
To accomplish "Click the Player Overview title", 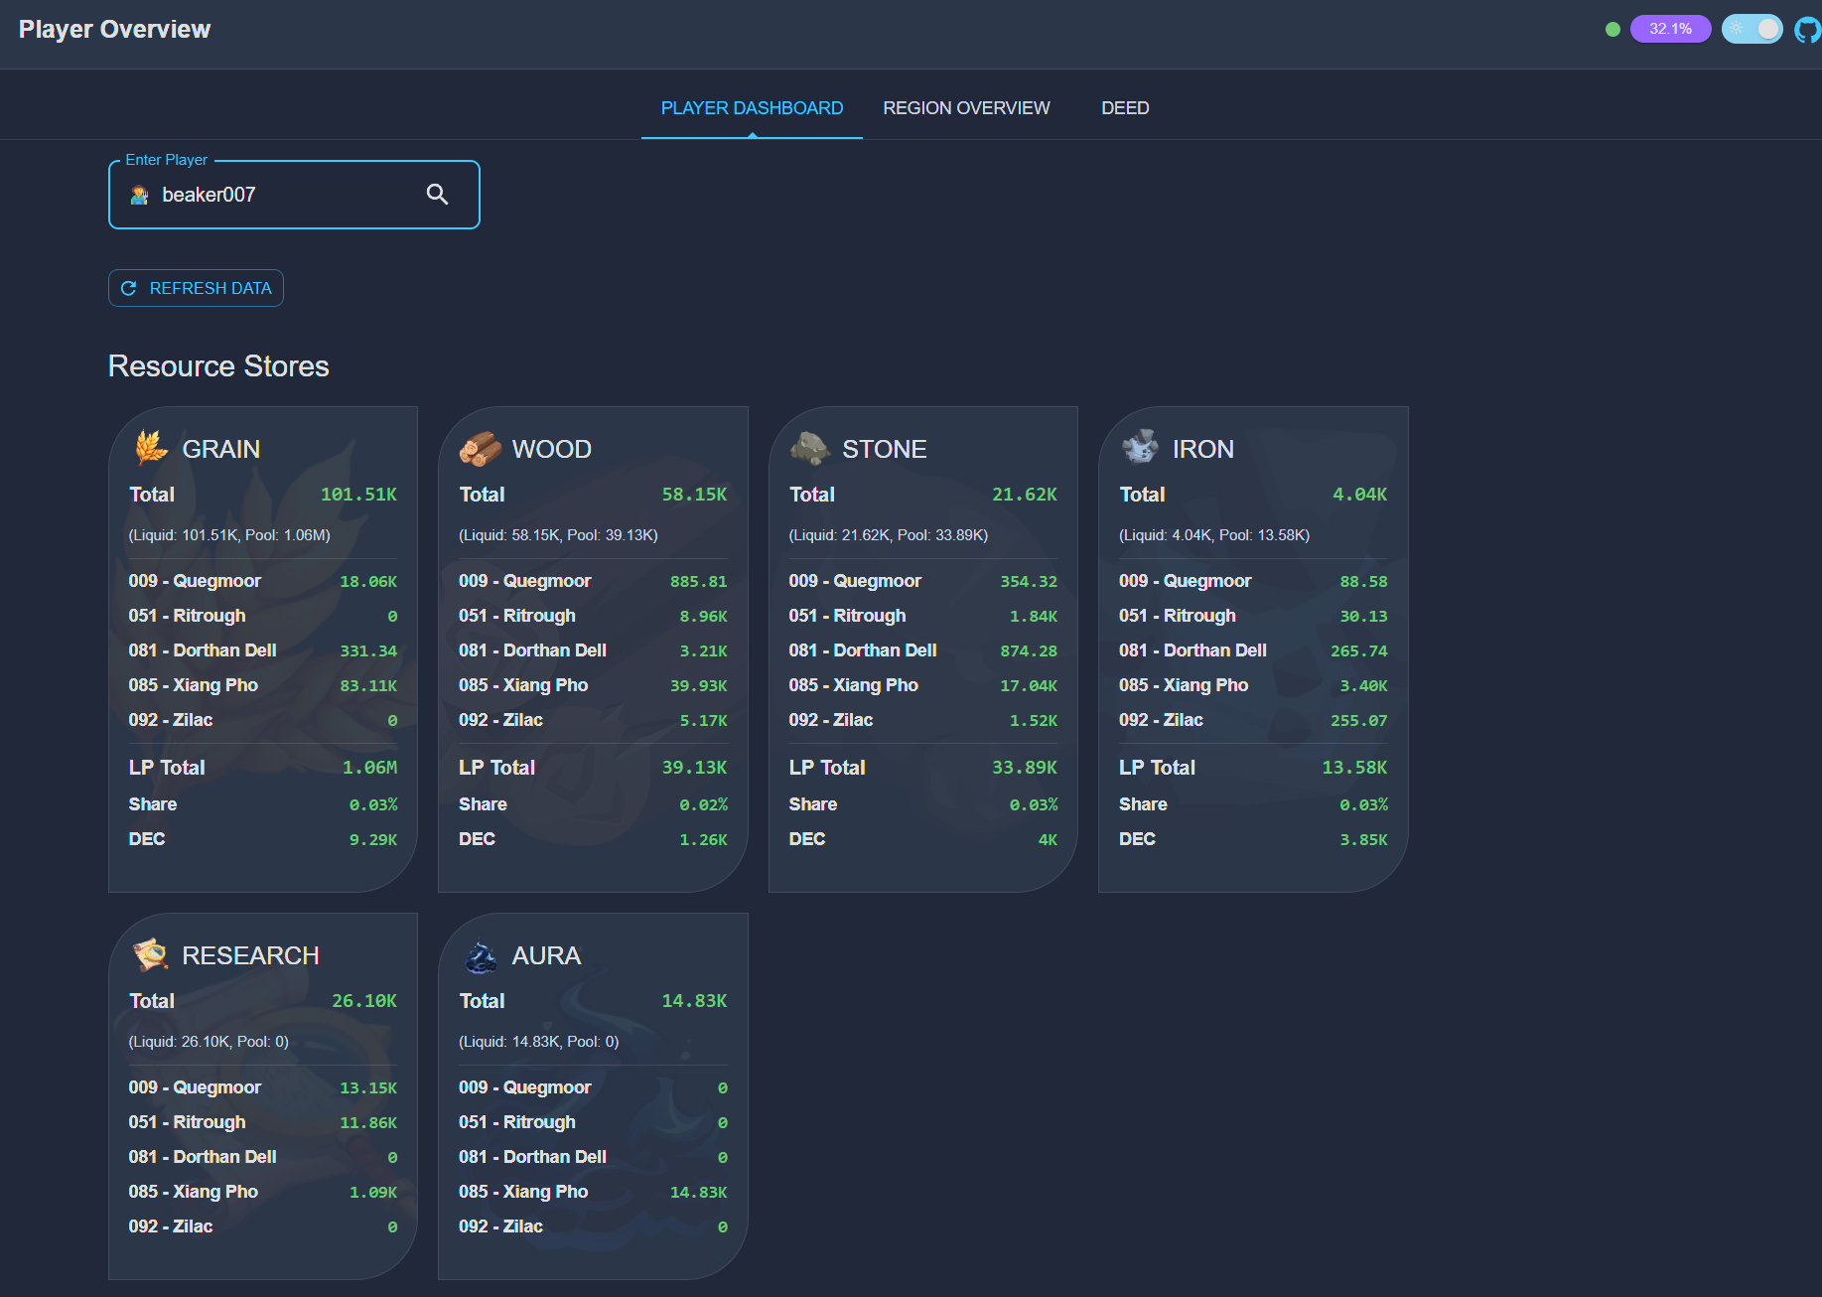I will click(x=114, y=30).
